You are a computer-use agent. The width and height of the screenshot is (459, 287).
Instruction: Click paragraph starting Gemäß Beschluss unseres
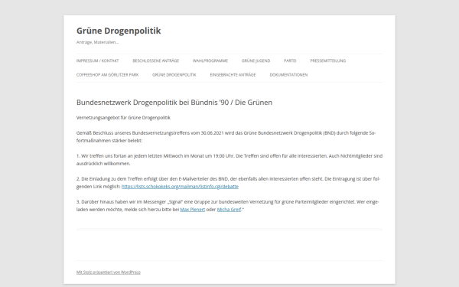pyautogui.click(x=226, y=137)
